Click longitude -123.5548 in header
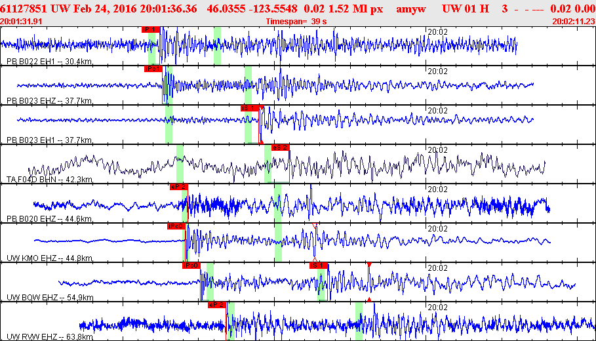The width and height of the screenshot is (596, 341). click(273, 9)
